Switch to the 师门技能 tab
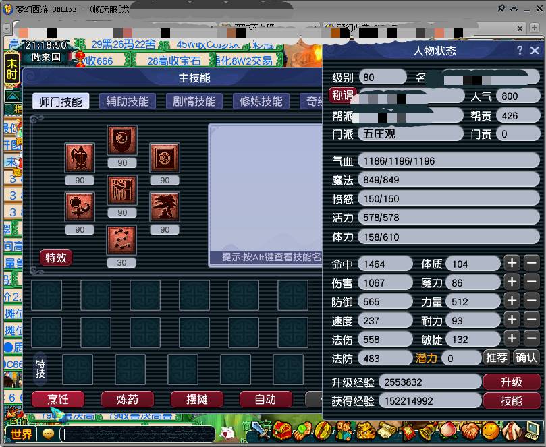The height and width of the screenshot is (447, 546). (x=61, y=102)
